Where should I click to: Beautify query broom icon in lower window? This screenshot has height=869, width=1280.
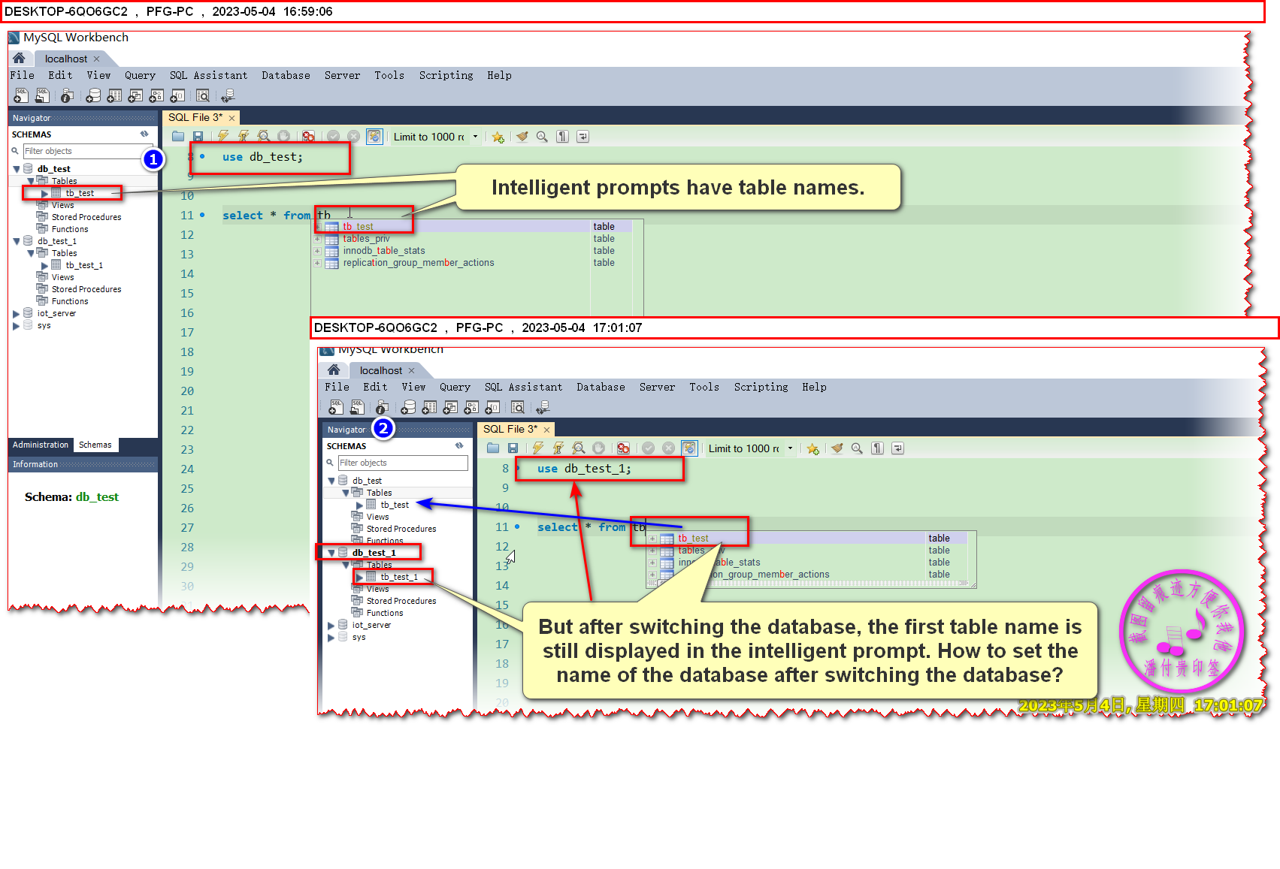(837, 448)
